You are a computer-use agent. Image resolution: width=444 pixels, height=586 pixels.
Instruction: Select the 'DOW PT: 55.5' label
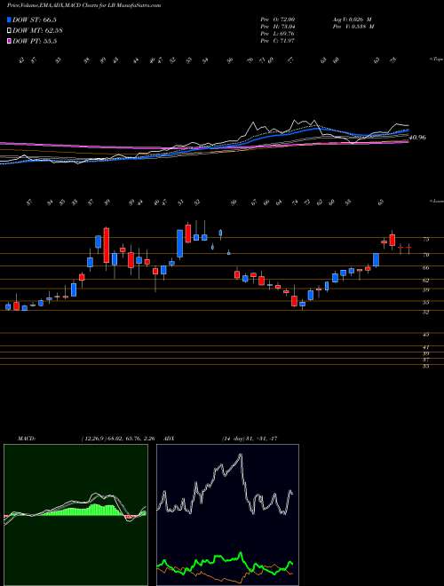pos(35,41)
